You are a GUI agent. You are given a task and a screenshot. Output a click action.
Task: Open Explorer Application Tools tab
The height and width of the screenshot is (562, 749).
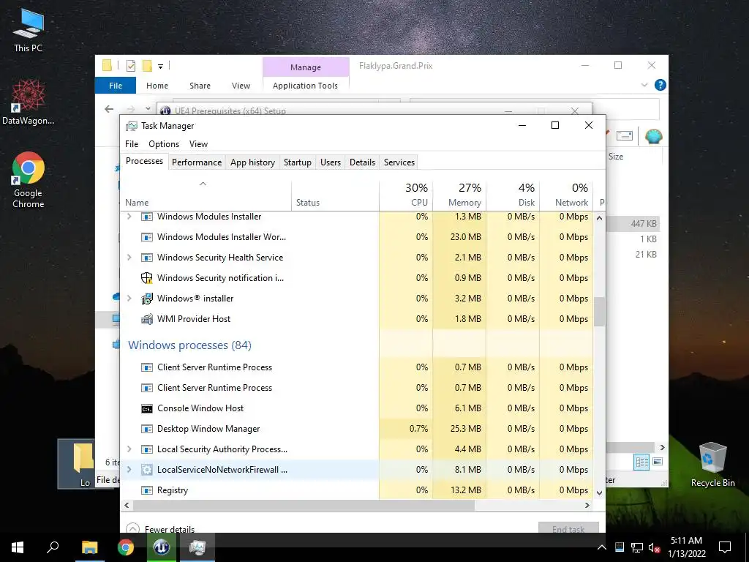point(305,86)
